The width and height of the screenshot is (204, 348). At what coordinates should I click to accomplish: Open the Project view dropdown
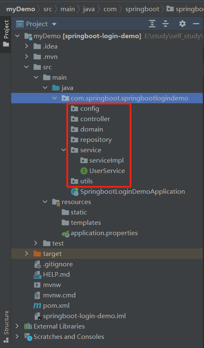[54, 24]
